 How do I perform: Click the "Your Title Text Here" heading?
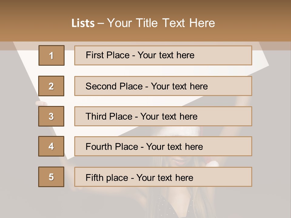pos(161,23)
